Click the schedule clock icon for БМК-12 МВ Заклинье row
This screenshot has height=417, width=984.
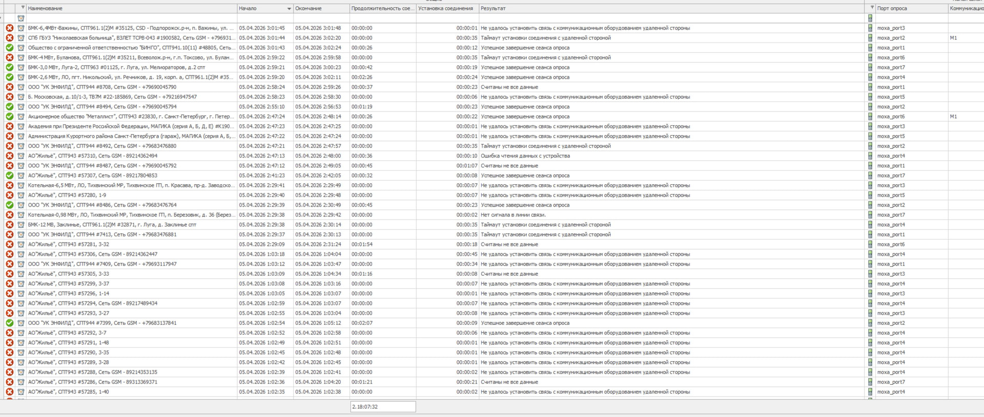(21, 225)
